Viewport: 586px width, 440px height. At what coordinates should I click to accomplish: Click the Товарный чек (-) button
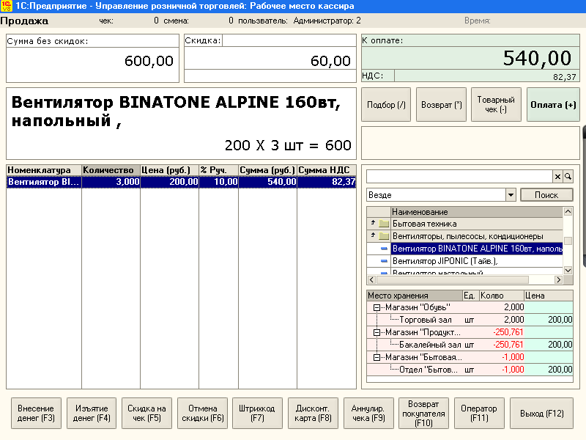pyautogui.click(x=496, y=105)
